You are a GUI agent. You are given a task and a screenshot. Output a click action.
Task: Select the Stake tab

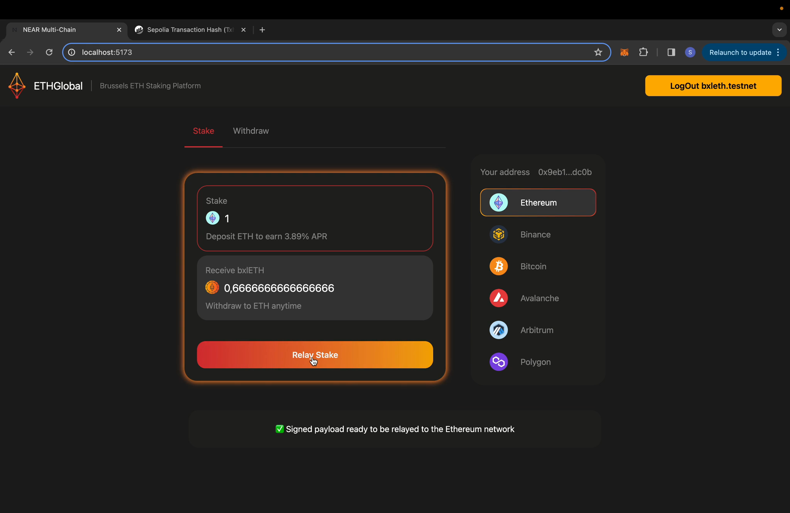pos(203,131)
